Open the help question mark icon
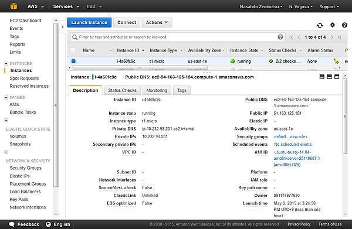Image resolution: width=352 pixels, height=229 pixels. pyautogui.click(x=344, y=25)
